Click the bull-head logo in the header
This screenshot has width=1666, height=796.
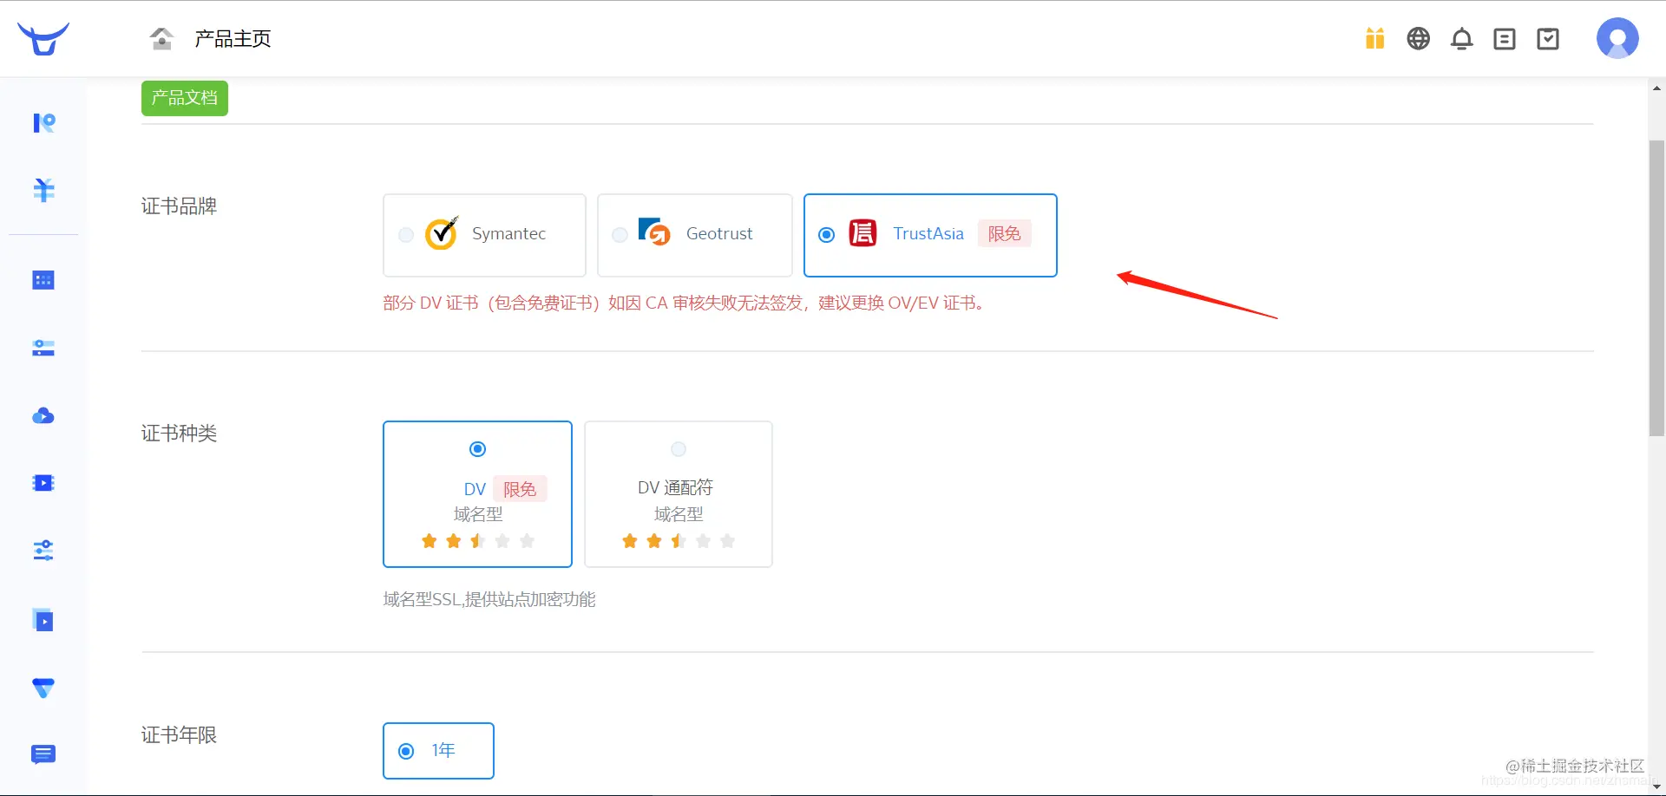43,39
